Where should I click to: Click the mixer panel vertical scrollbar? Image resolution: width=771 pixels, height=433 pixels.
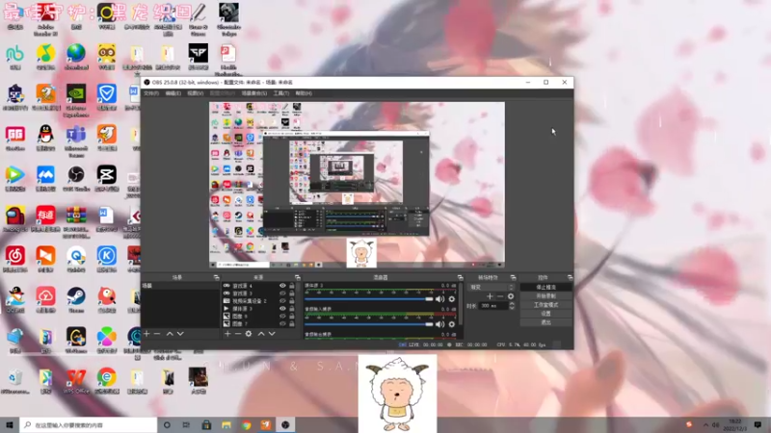pyautogui.click(x=461, y=304)
